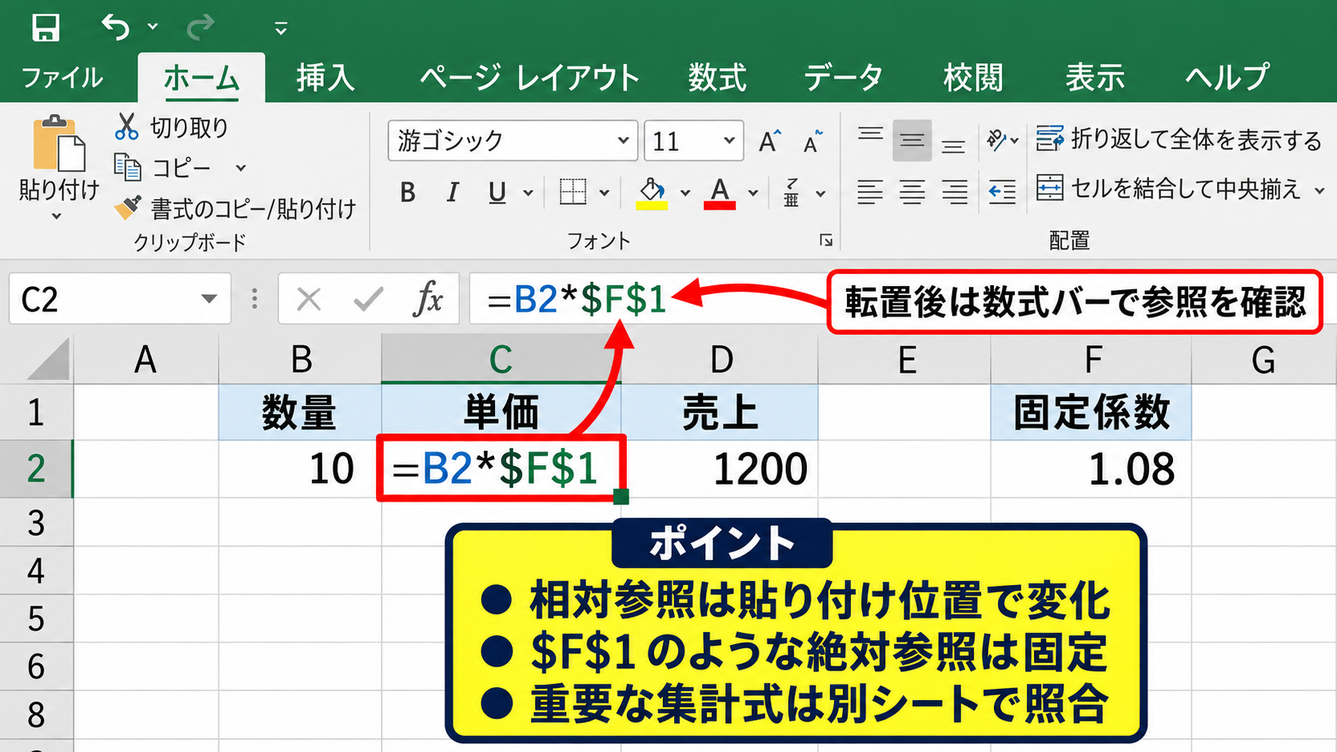Image resolution: width=1337 pixels, height=752 pixels.
Task: Click the Redo arrow icon
Action: (200, 26)
